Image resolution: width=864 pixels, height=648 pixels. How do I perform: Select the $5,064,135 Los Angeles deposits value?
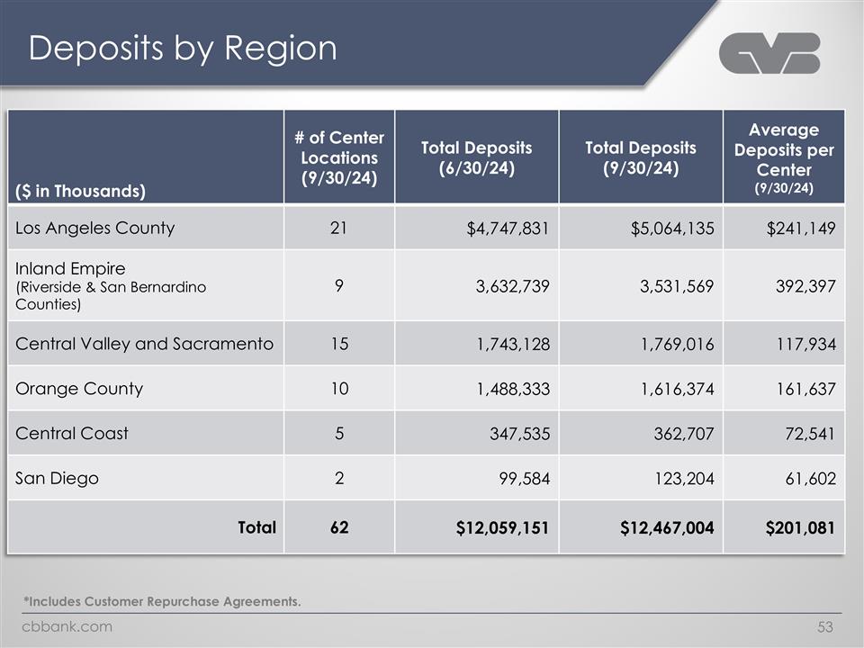pos(672,229)
